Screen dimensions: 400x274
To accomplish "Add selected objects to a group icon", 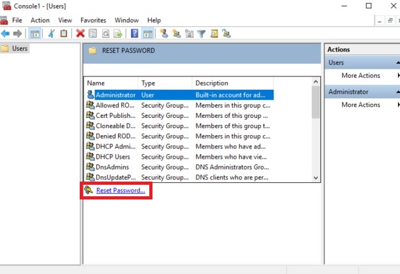I will pyautogui.click(x=226, y=33).
